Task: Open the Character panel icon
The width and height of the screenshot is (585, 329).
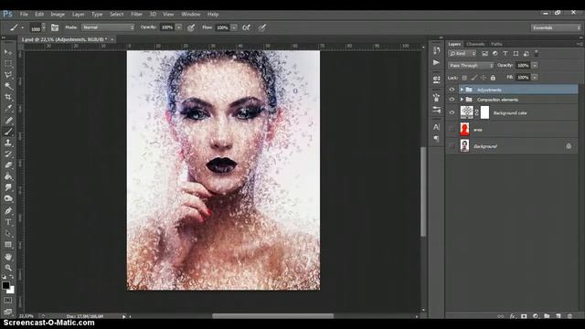Action: (436, 127)
